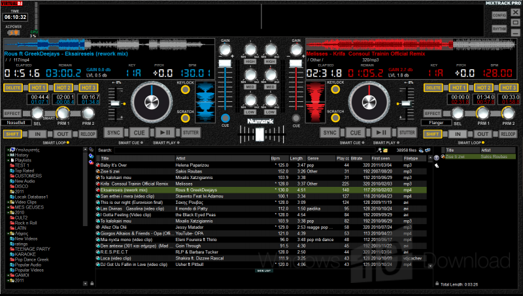Toggle the right deck KEYLOCK button
The width and height of the screenshot is (523, 296).
335,90
